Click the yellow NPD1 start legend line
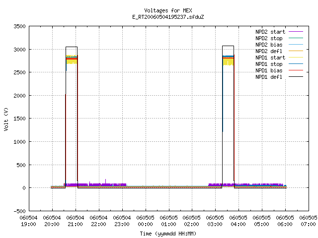The width and height of the screenshot is (318, 238). (296, 58)
